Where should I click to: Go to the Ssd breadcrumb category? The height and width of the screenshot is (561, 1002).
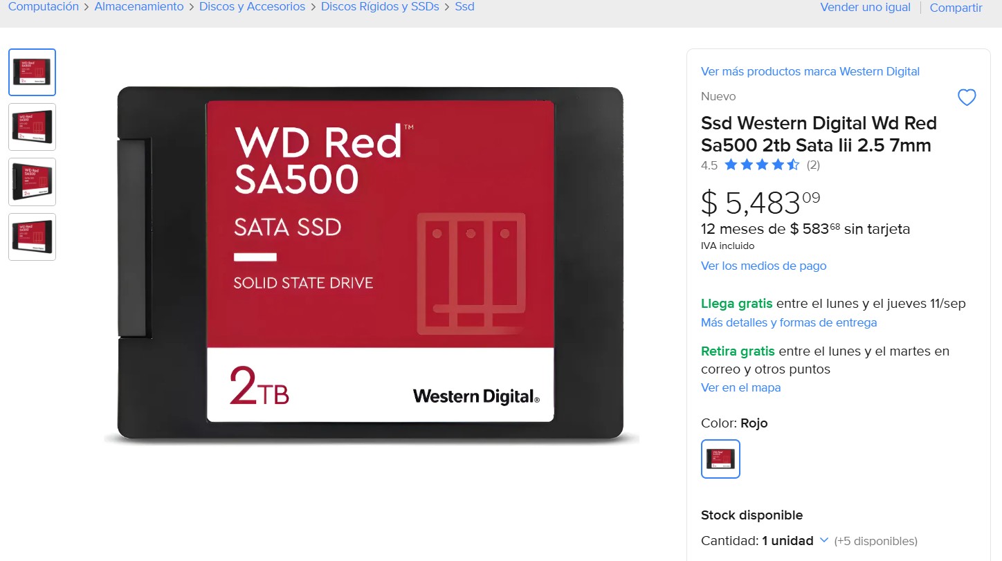464,7
